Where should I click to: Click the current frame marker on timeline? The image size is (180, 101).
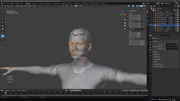(6, 93)
